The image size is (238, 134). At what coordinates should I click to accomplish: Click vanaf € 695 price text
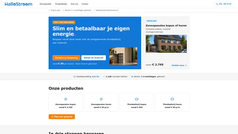pos(137,107)
